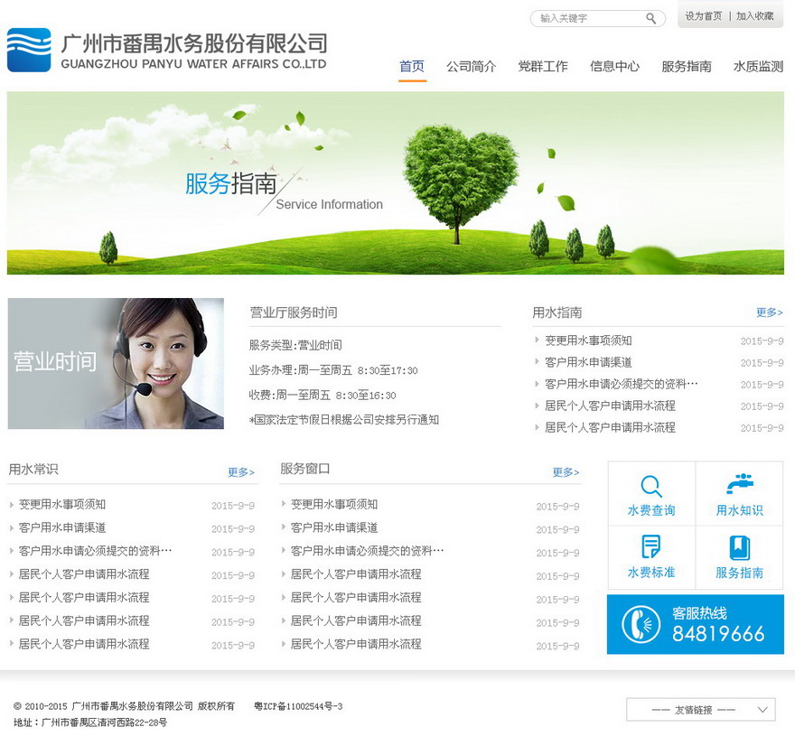The image size is (795, 746).
Task: Click the 营业时间 operator thumbnail
Action: coord(116,363)
